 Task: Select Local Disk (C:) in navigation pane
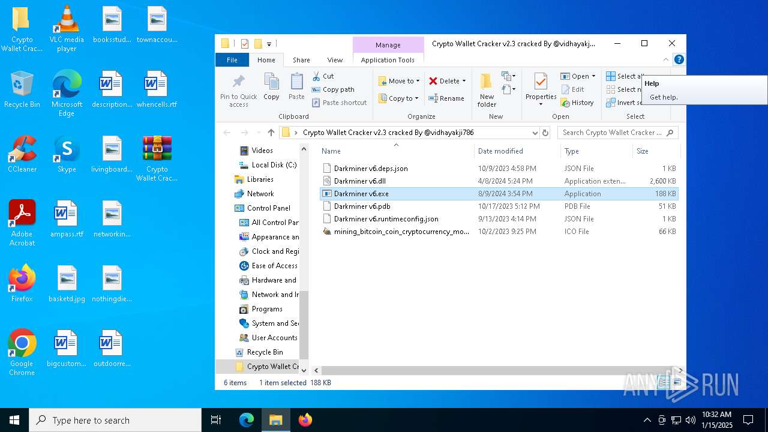pyautogui.click(x=268, y=165)
